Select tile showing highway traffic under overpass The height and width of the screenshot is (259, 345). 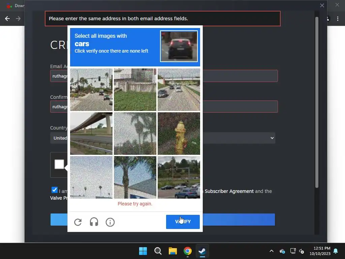click(x=179, y=90)
